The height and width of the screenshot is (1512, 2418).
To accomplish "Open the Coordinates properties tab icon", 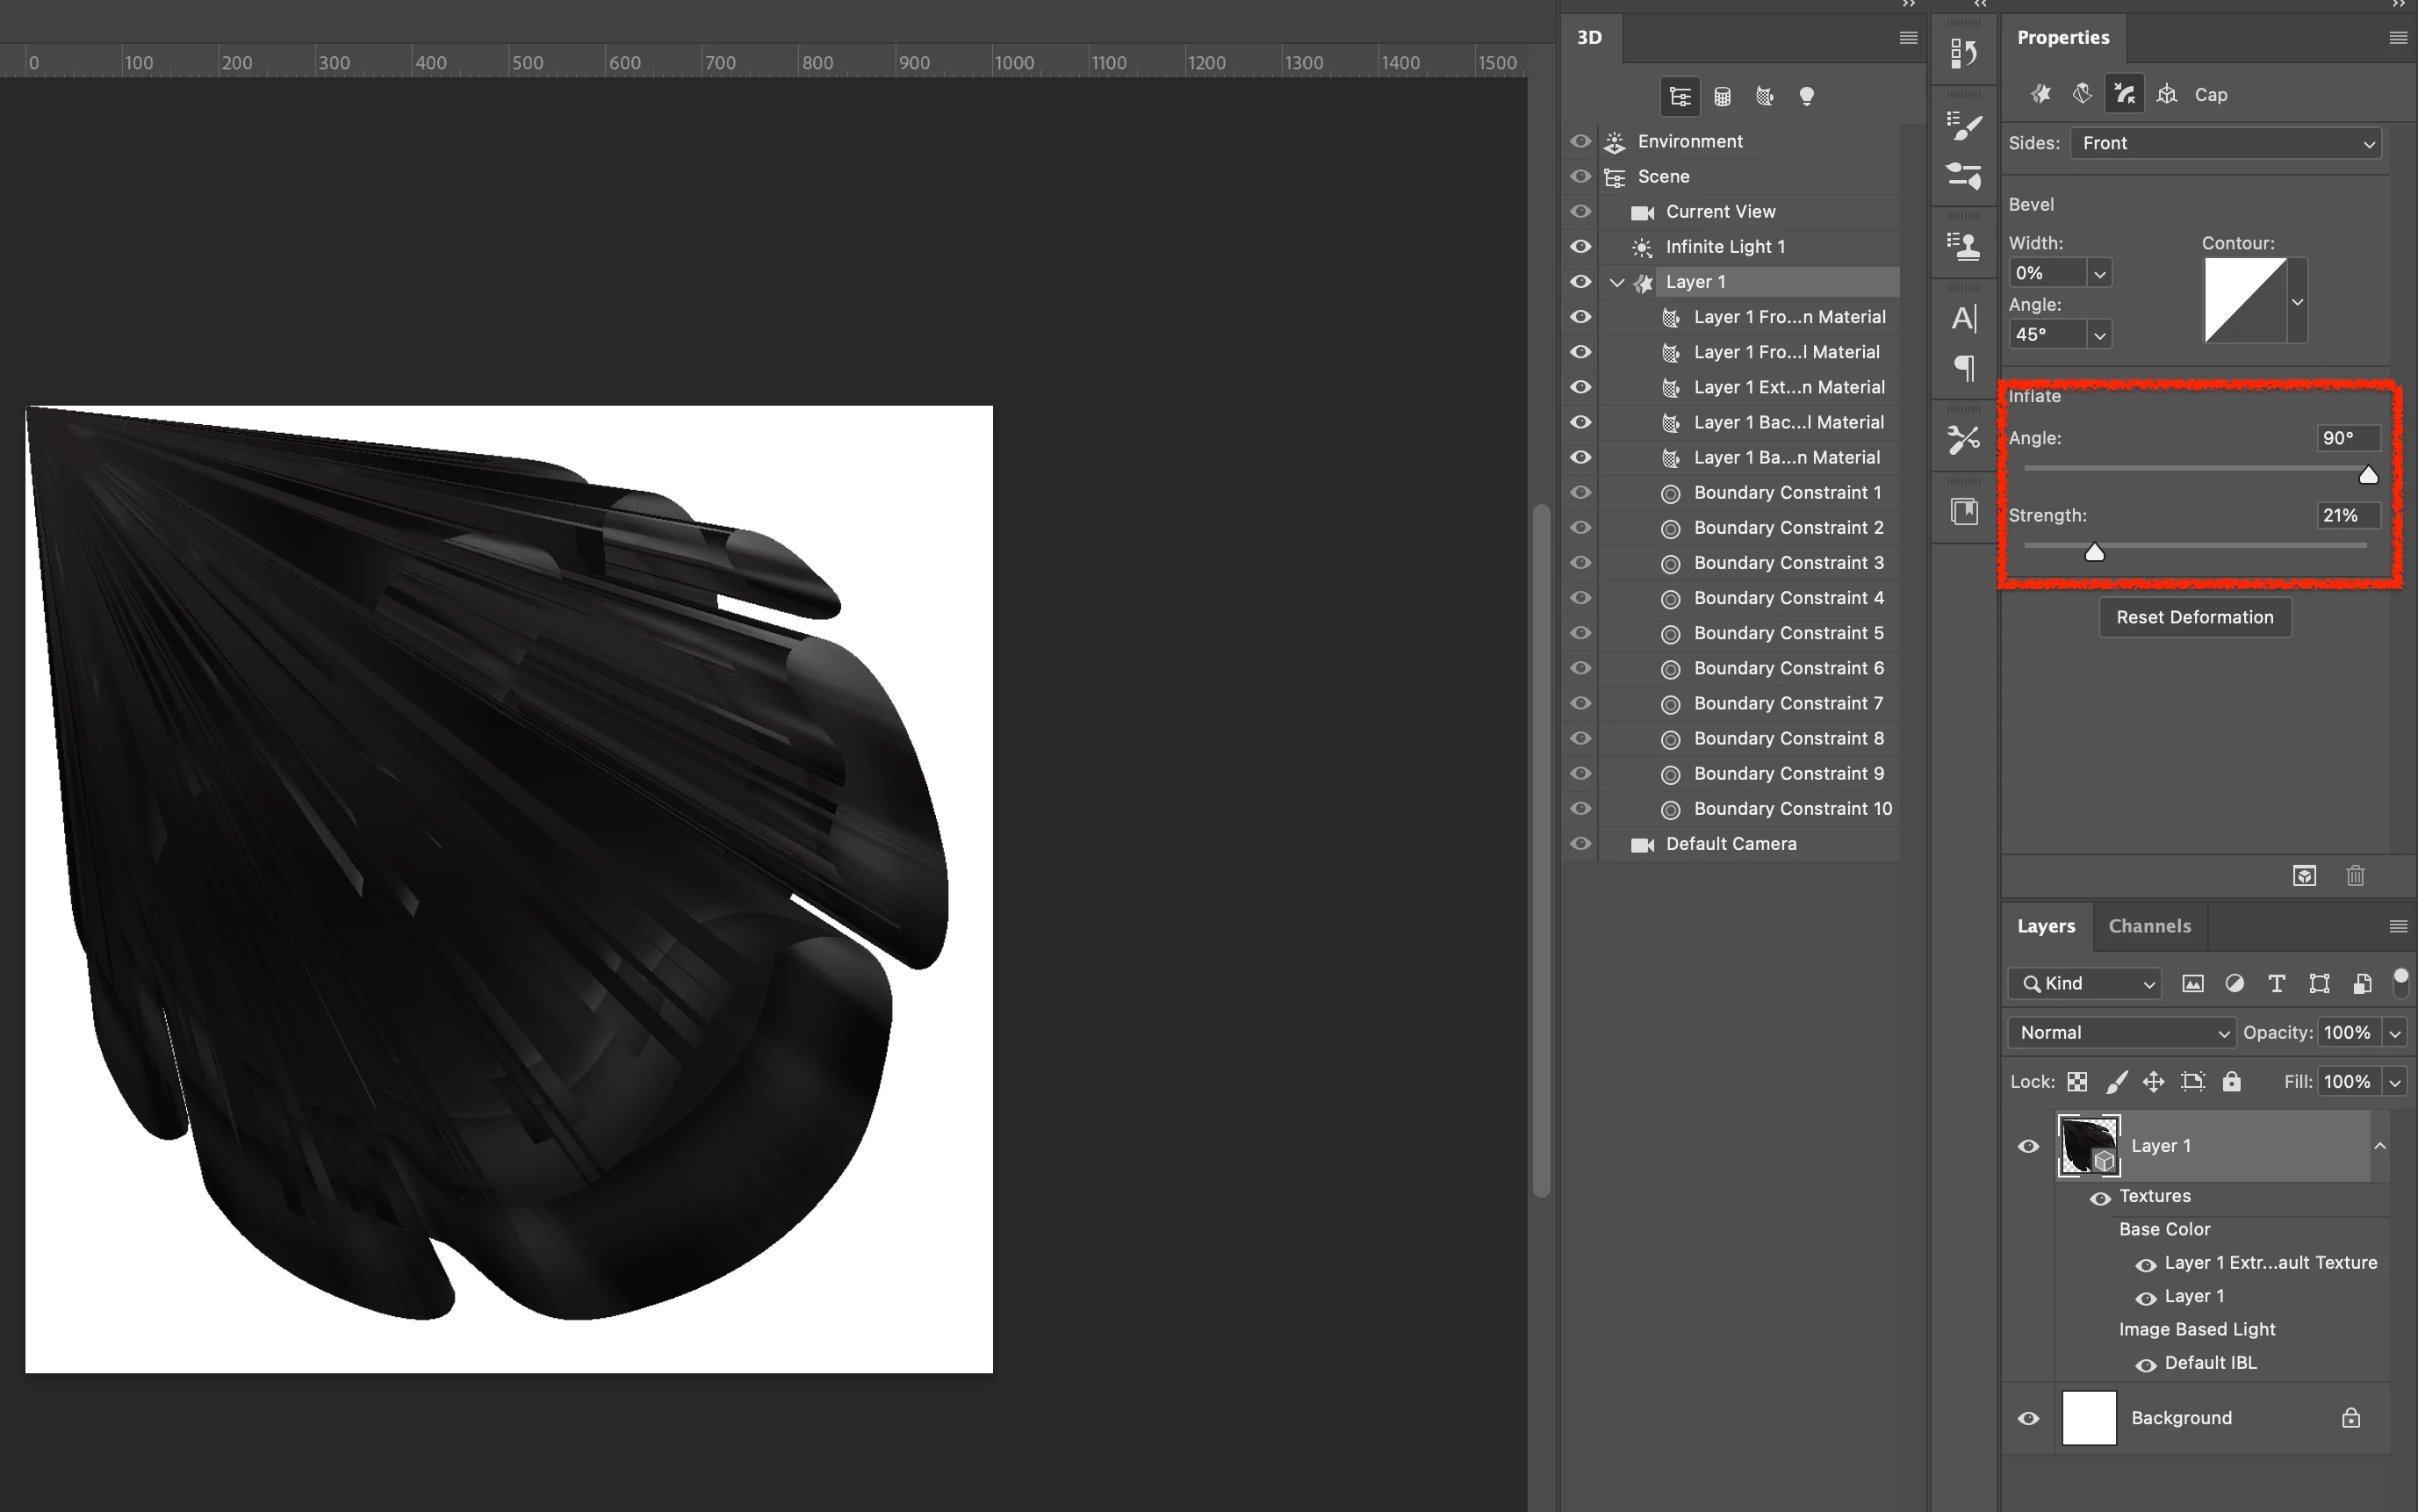I will tap(2166, 94).
